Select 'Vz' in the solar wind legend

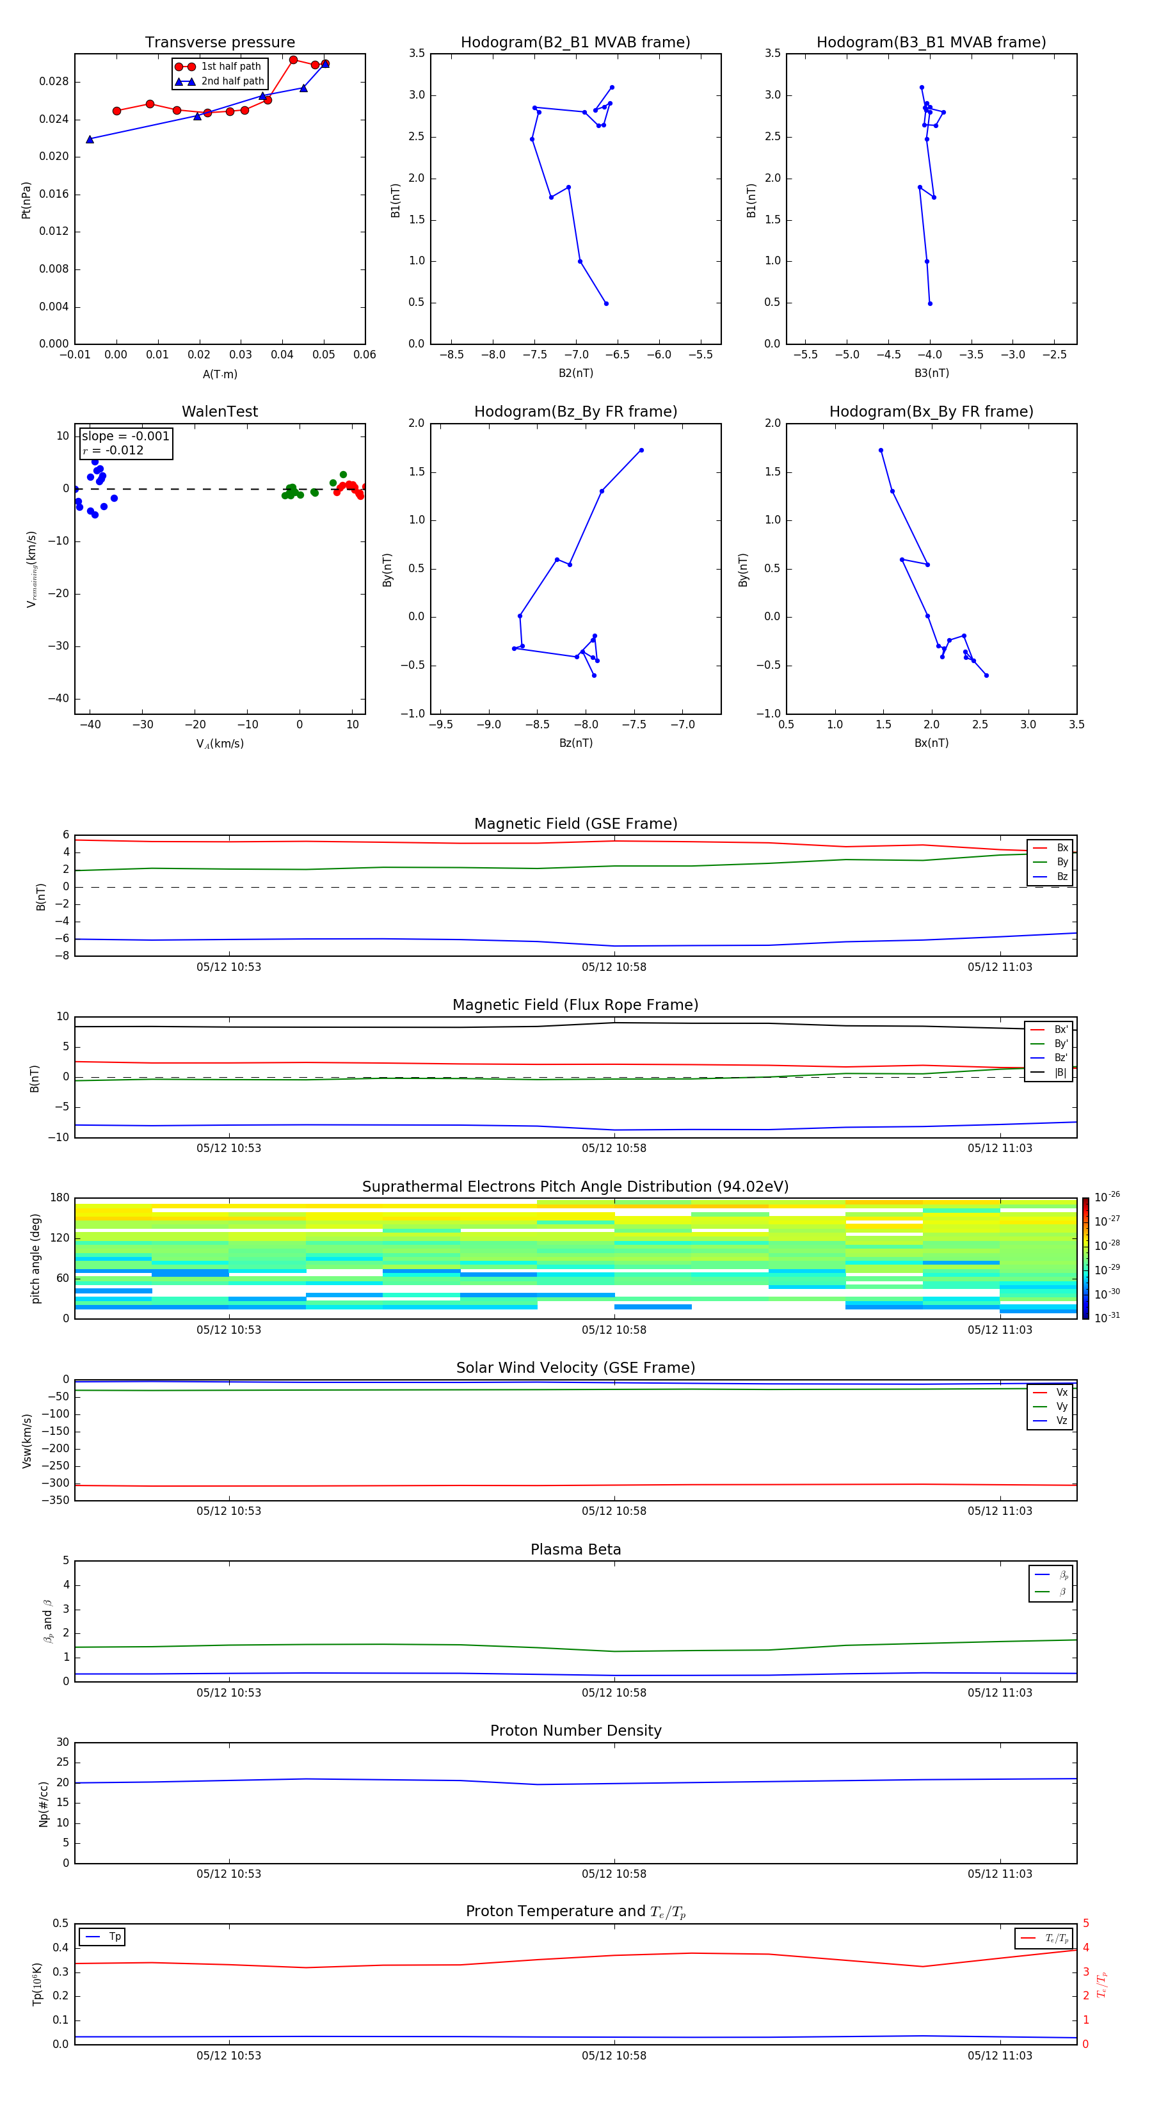[x=1050, y=1421]
